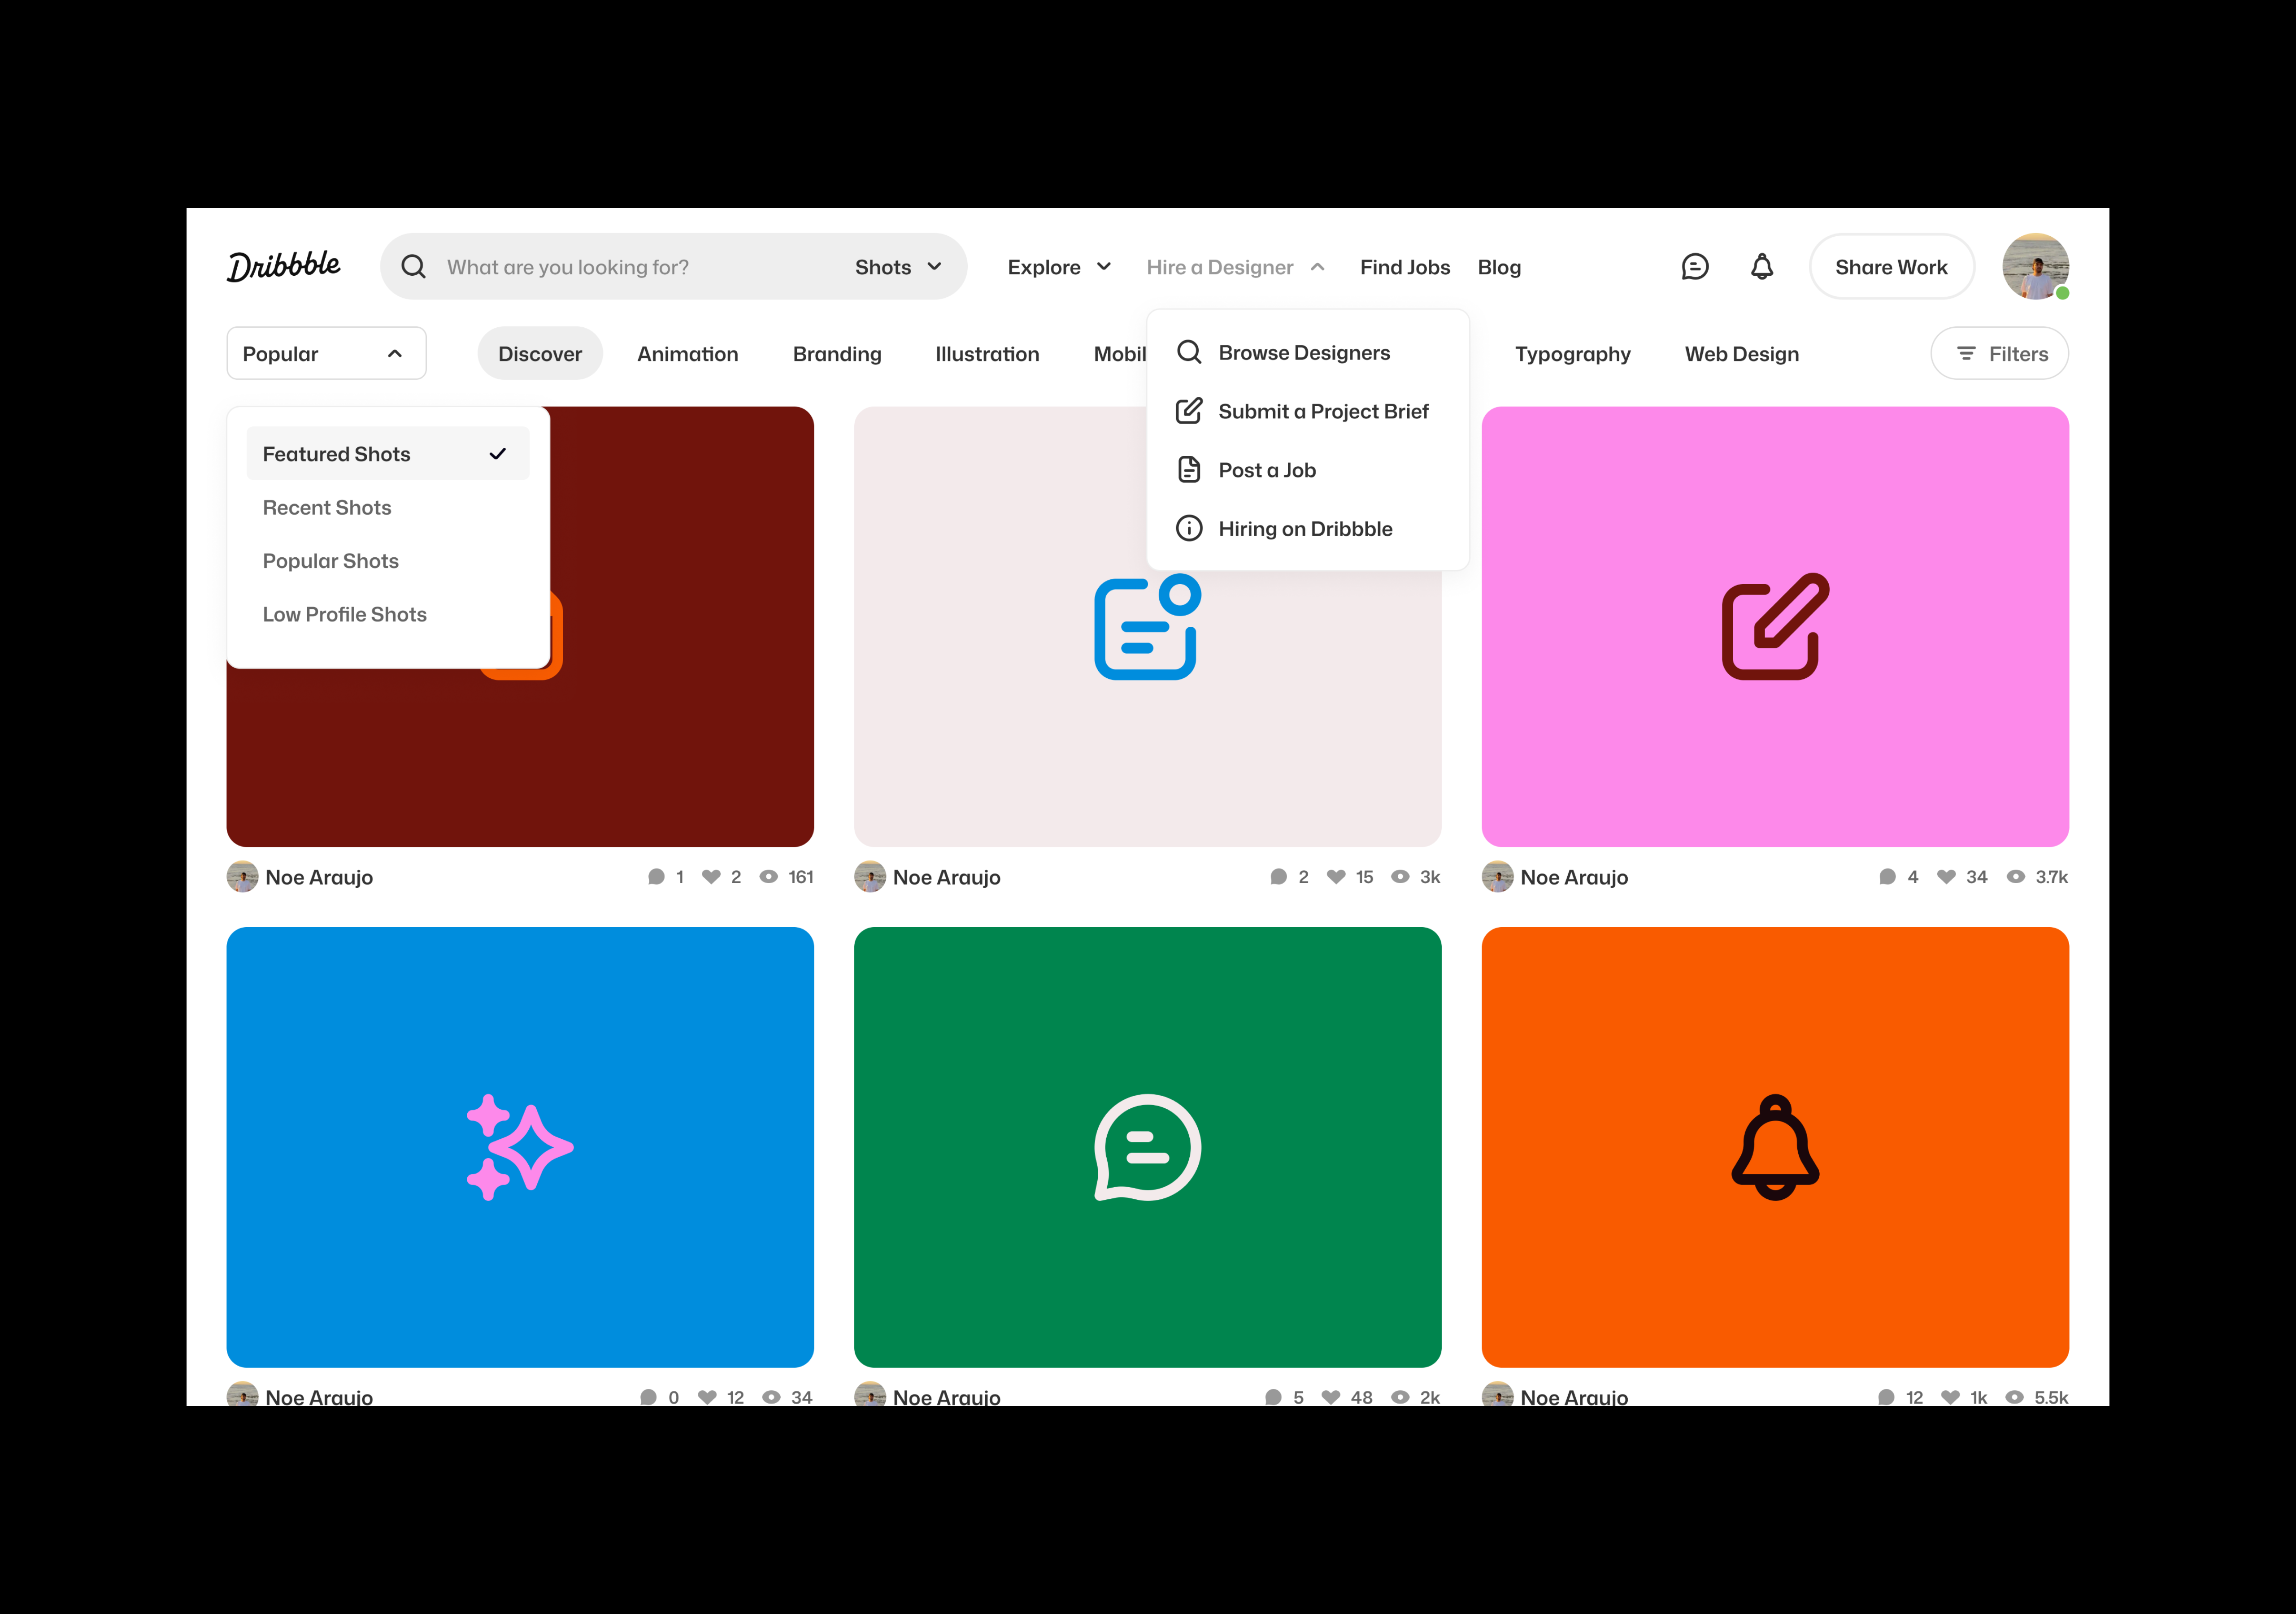Open the Shots dropdown in the search bar

[899, 266]
